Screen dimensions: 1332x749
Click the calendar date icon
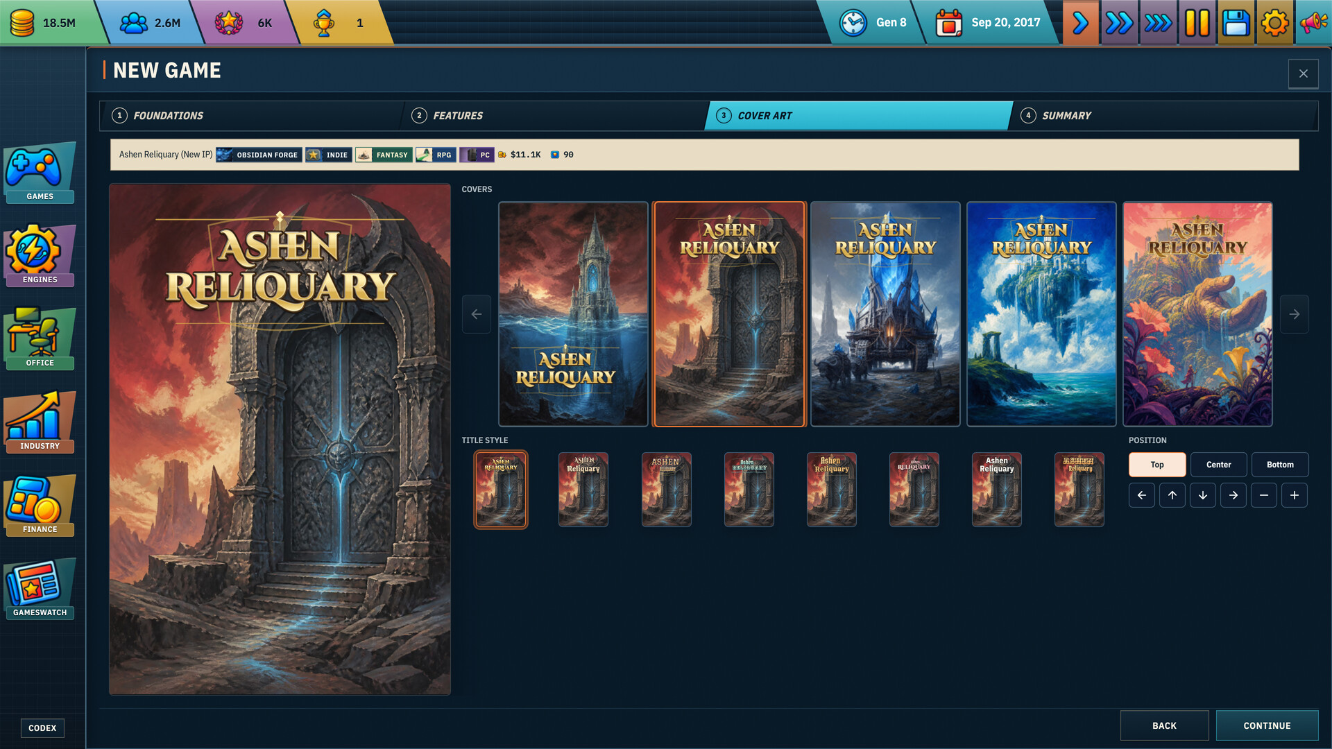948,22
